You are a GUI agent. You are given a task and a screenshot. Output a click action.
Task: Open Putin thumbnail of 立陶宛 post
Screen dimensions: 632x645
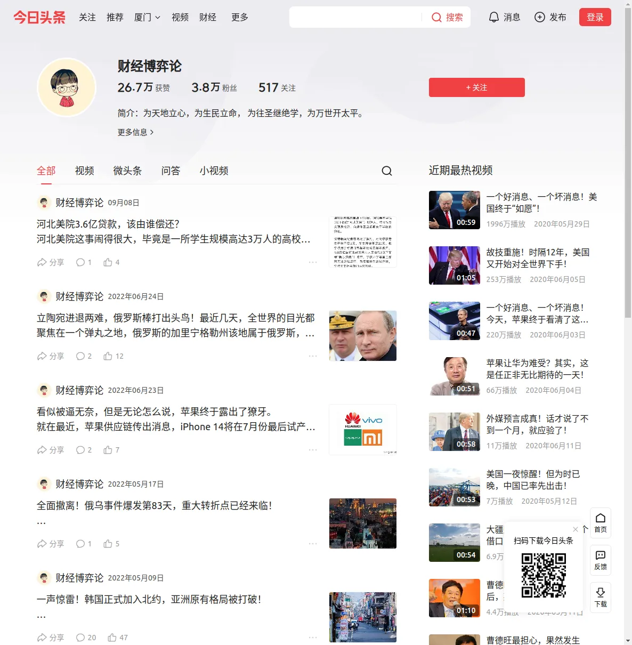363,336
